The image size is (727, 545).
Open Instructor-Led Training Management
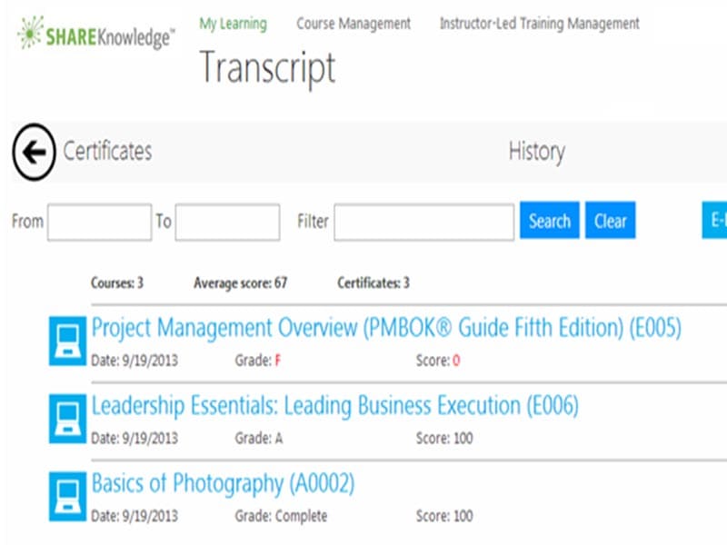point(539,24)
